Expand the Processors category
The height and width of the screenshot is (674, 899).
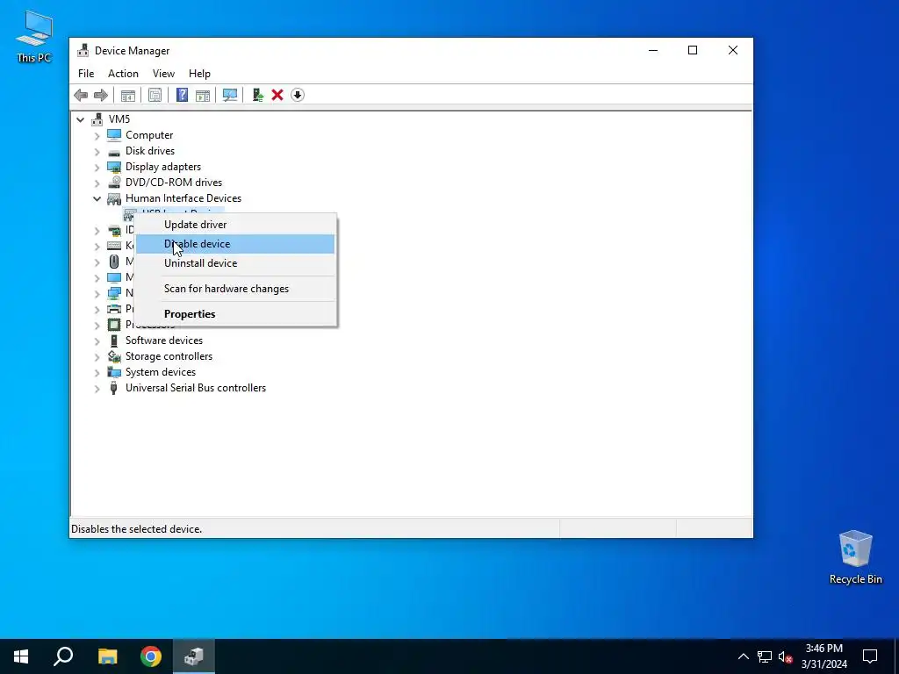click(97, 326)
